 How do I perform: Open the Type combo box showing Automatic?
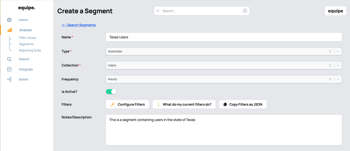(x=224, y=51)
